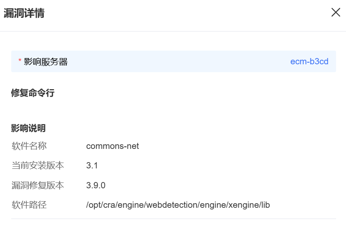
Task: Click the divider line below 软件路径
Action: (174, 219)
